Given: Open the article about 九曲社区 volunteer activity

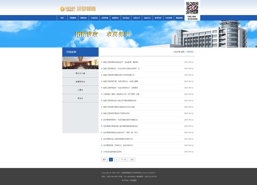Looking at the screenshot, I should click(x=120, y=100).
